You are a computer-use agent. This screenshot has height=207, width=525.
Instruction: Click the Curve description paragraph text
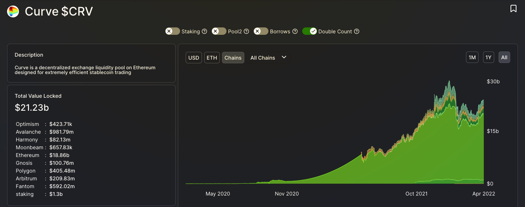pyautogui.click(x=85, y=70)
